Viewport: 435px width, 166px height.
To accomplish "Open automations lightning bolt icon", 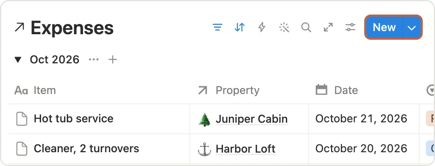I will (262, 27).
